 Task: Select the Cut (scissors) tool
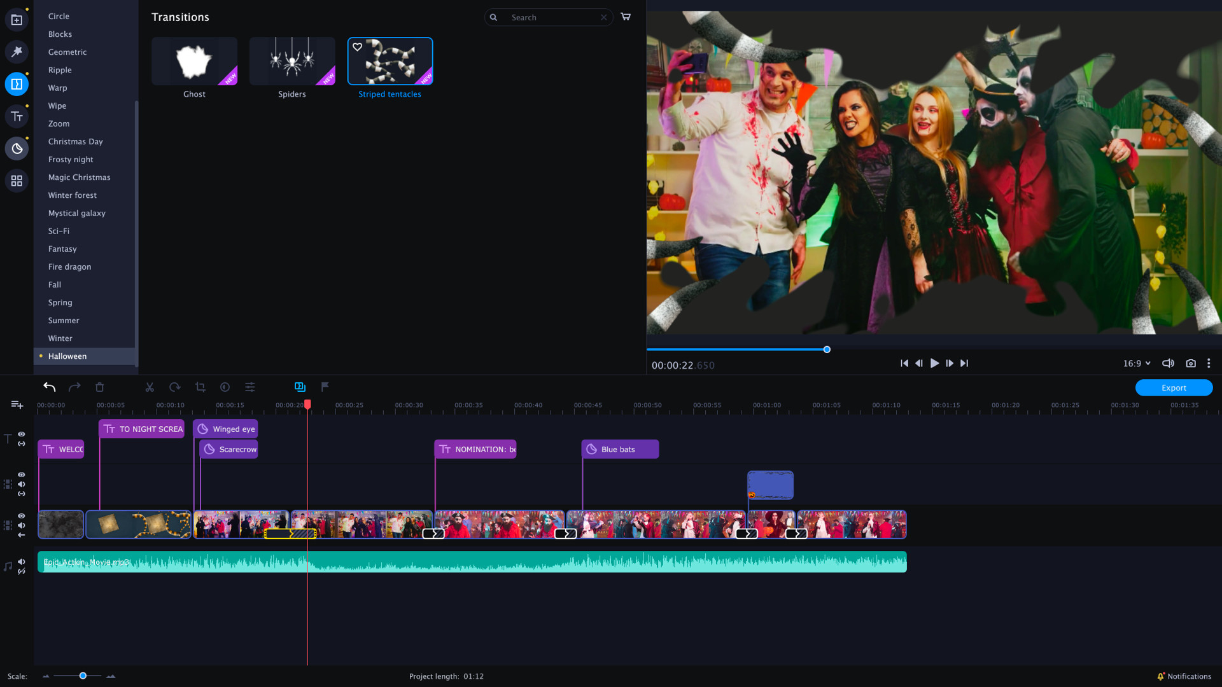point(150,387)
